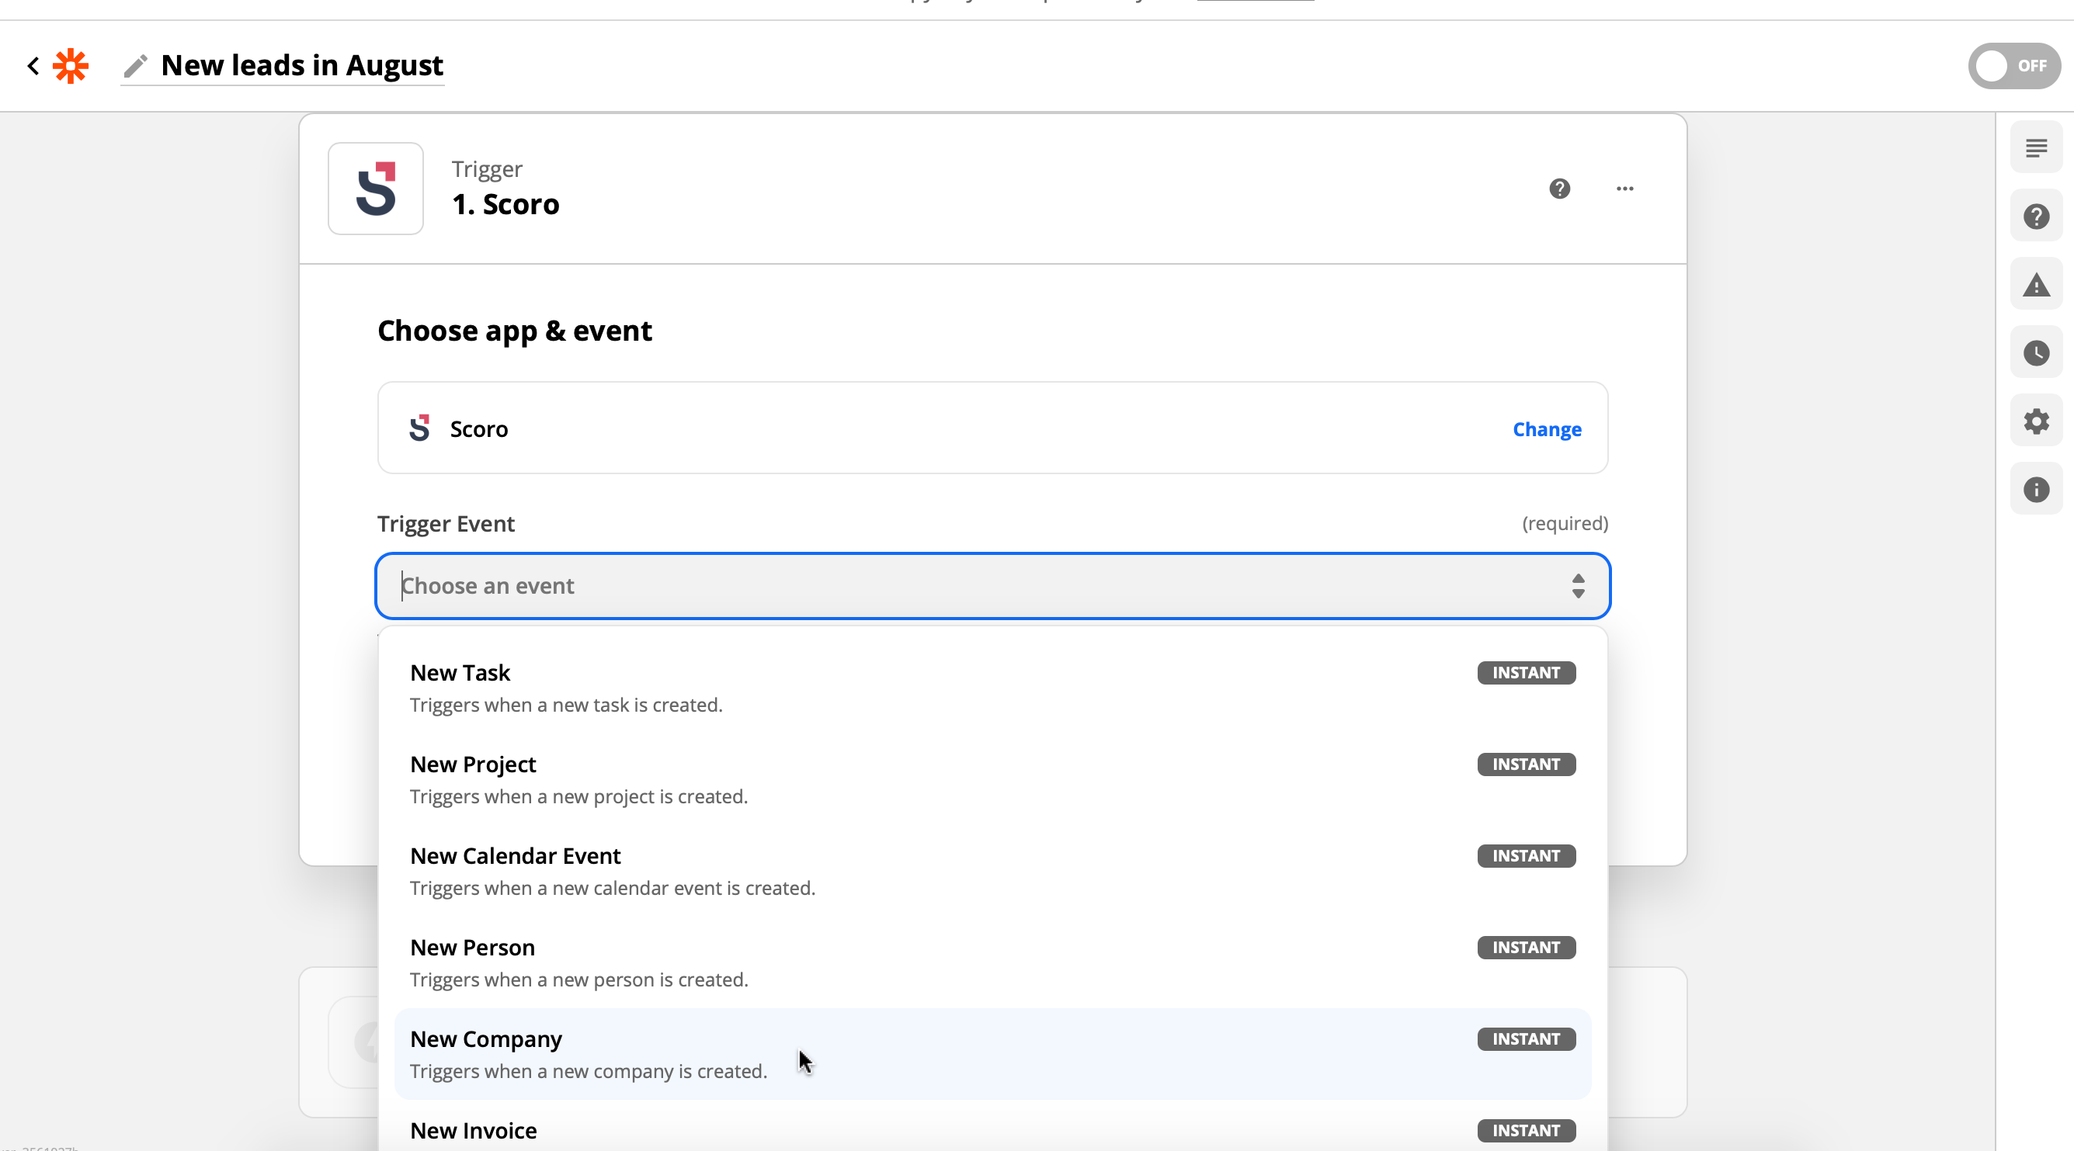Click the INSTANT badge next to New Project
This screenshot has width=2074, height=1151.
coord(1526,764)
